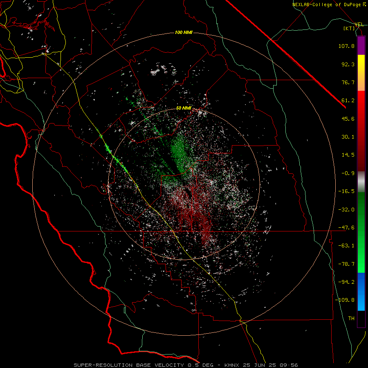Click the -109.8 velocity scale value
368x368 pixels.
345,300
